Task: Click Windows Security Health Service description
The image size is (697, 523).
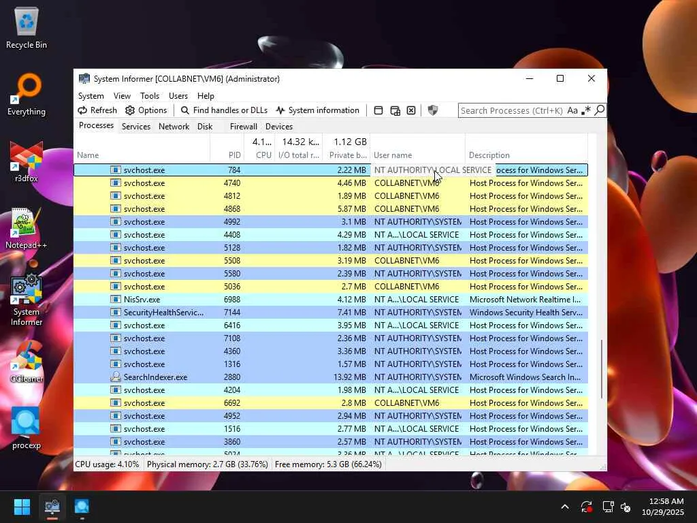Action: pos(526,312)
